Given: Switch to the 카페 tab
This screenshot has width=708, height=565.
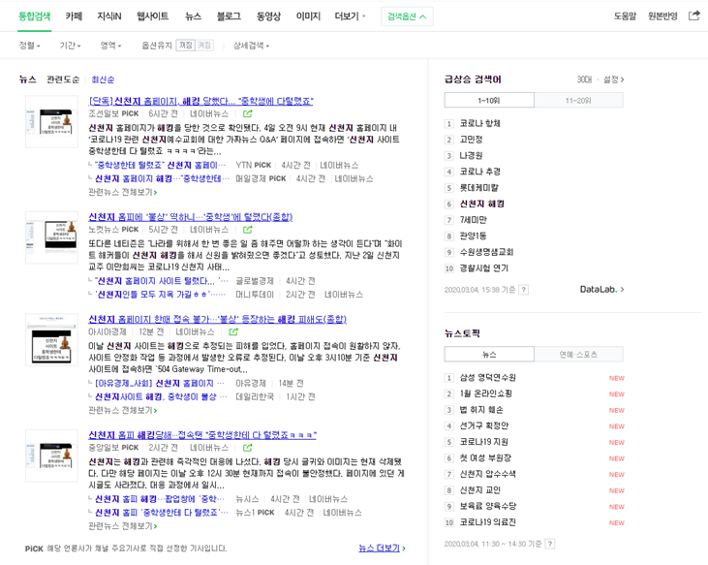Looking at the screenshot, I should (x=74, y=16).
